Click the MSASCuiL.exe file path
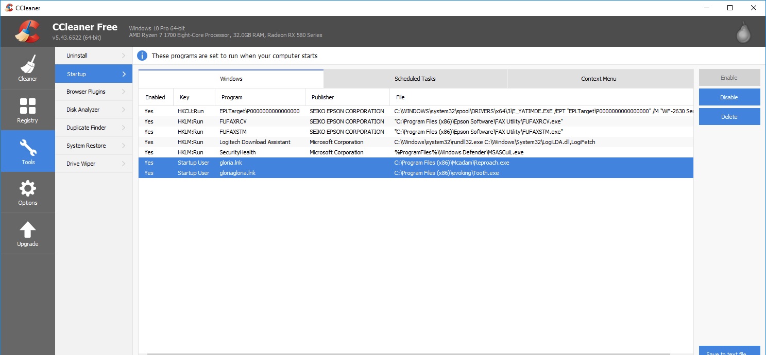This screenshot has width=766, height=355. (x=459, y=152)
